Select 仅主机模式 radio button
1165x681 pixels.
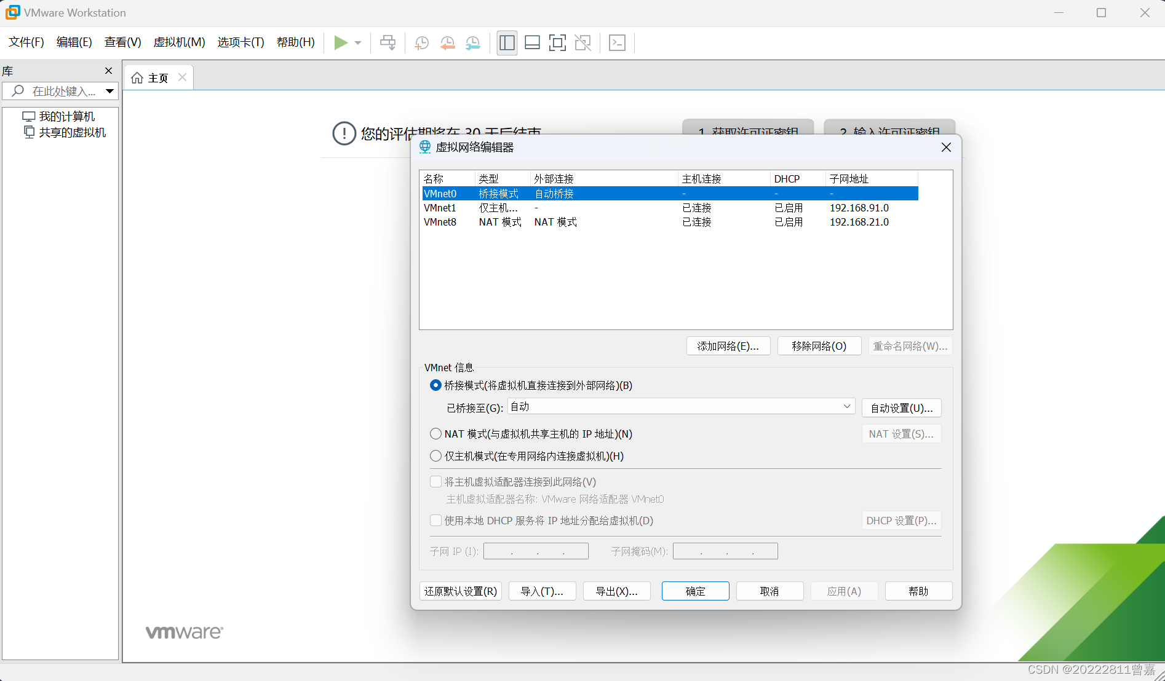pos(435,456)
